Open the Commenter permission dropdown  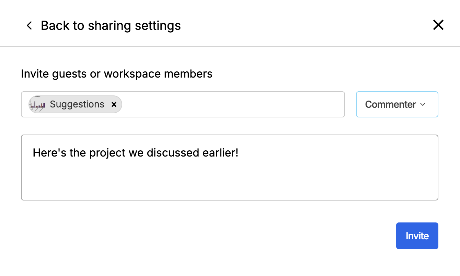pos(397,104)
